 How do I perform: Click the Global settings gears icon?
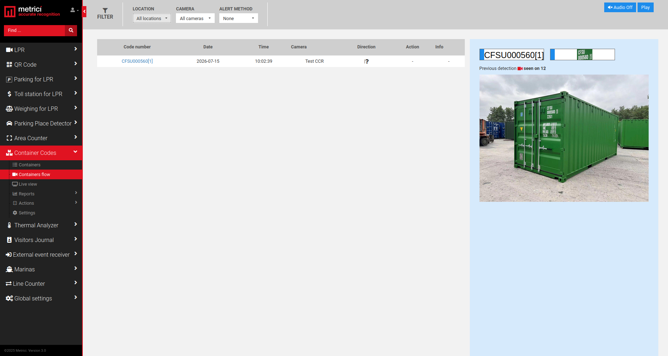tap(9, 298)
